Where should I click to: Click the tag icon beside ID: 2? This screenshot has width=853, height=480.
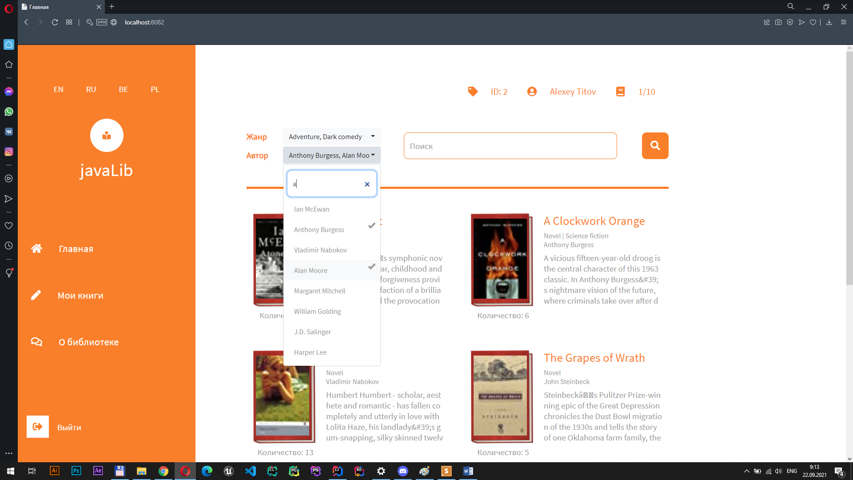click(x=473, y=92)
